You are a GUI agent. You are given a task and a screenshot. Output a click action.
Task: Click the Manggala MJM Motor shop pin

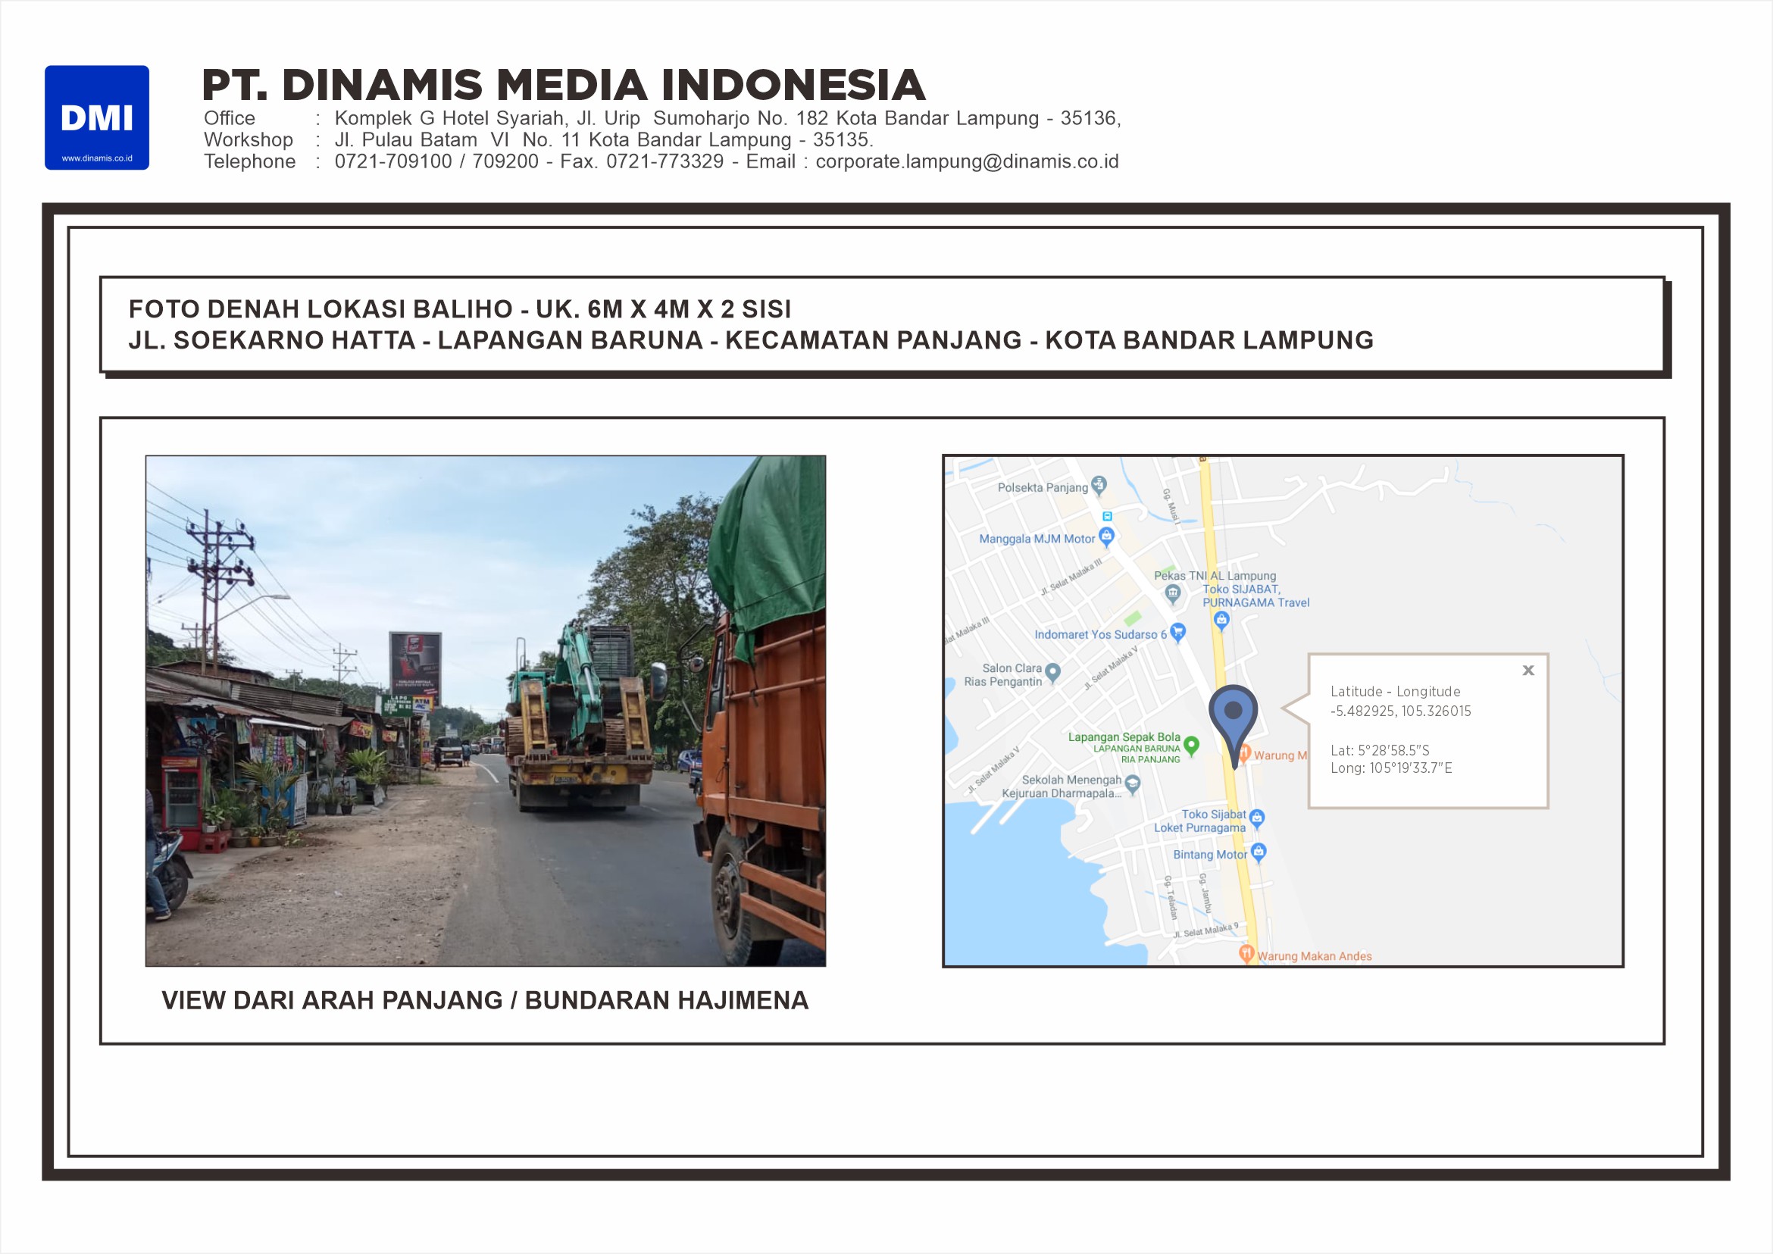[1106, 536]
